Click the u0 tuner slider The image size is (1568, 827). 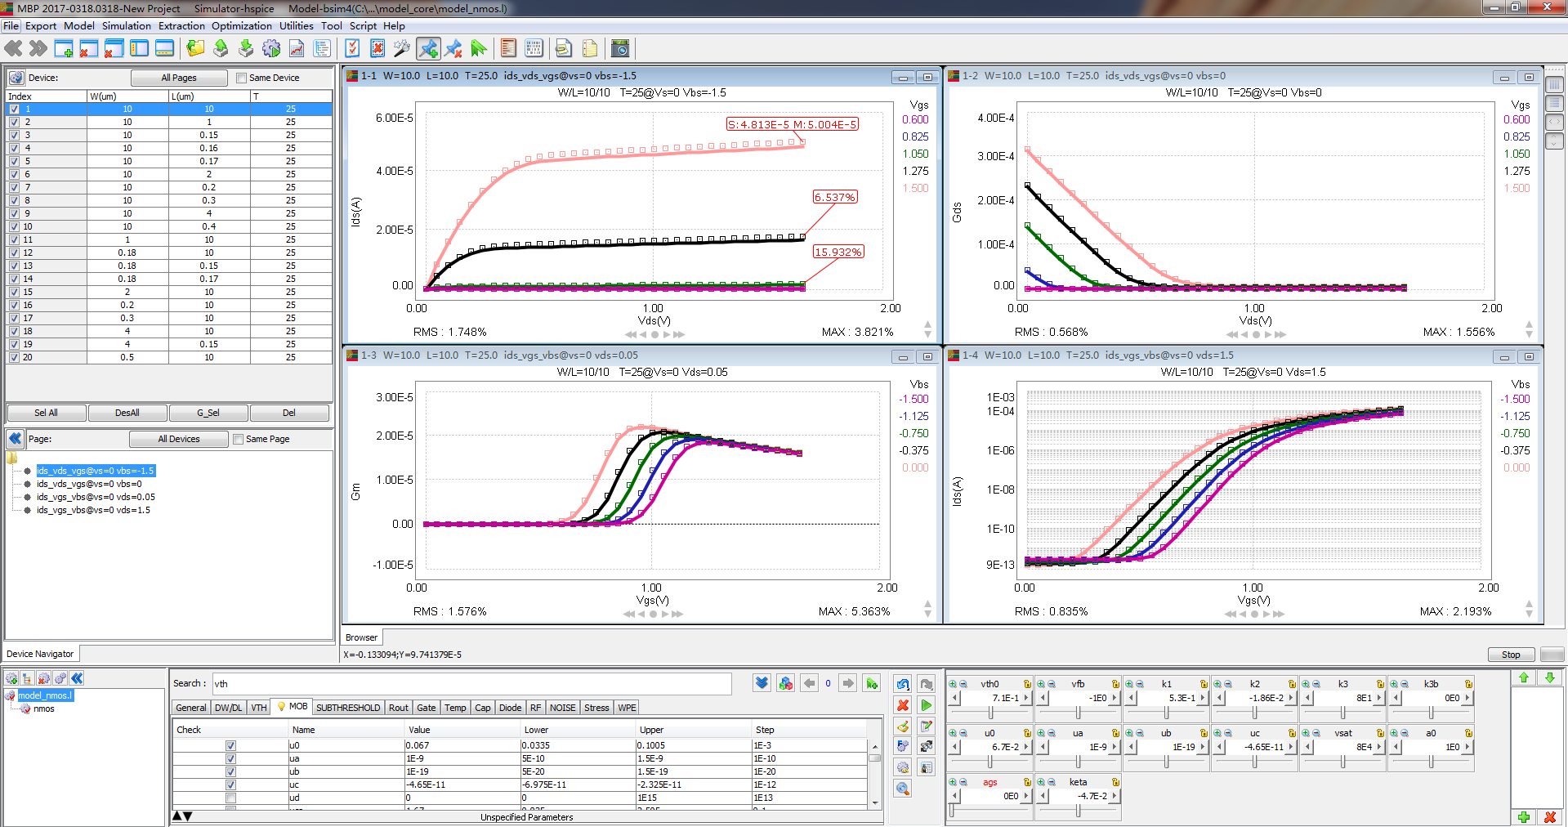click(989, 762)
